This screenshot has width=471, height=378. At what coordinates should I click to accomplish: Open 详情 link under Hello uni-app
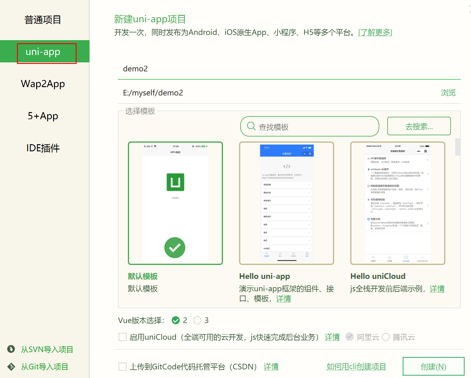pos(284,299)
